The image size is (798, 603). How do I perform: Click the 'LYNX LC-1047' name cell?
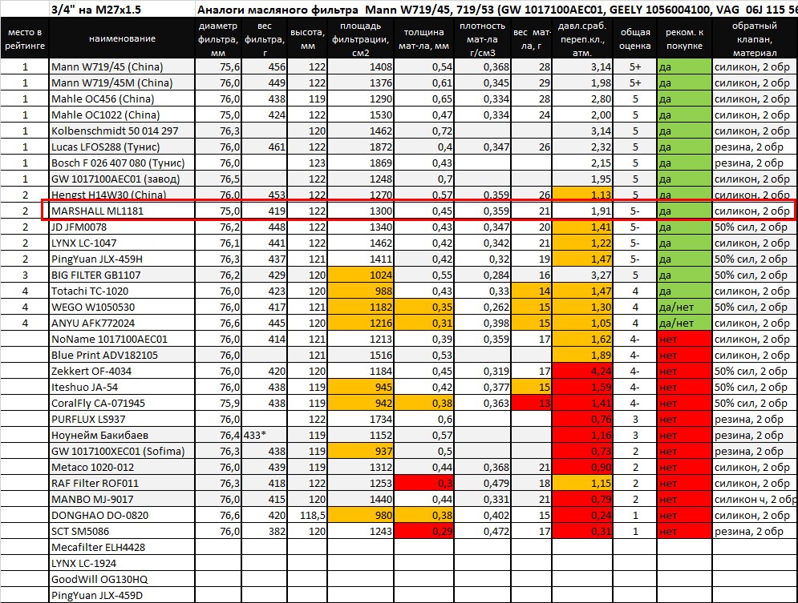point(122,243)
